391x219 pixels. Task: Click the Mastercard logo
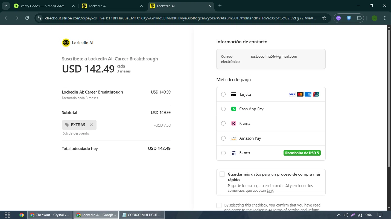(x=300, y=94)
